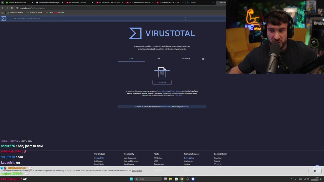Switch to the SEARCH tab

coord(186,59)
